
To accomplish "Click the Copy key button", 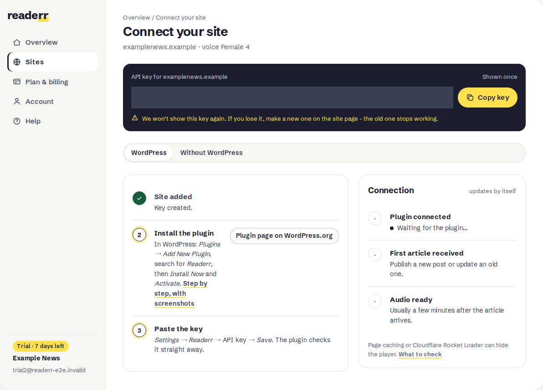I will click(487, 97).
